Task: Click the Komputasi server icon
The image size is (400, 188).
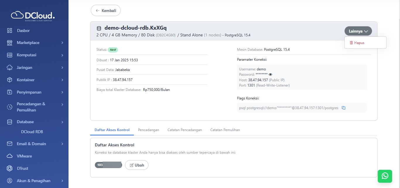Action: pyautogui.click(x=10, y=55)
